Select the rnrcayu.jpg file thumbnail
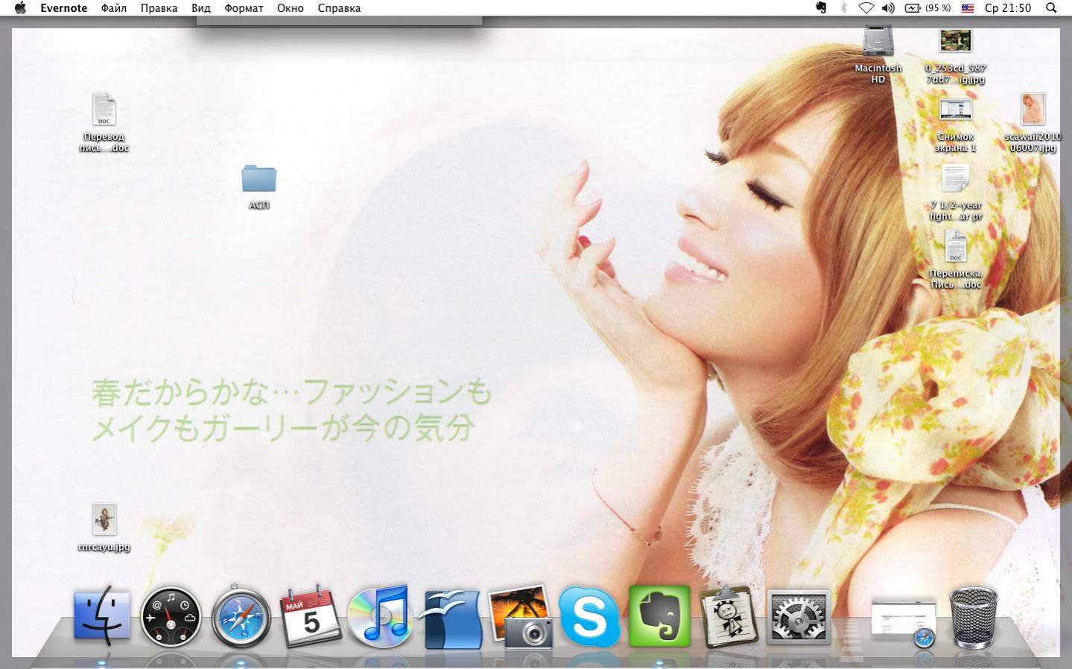This screenshot has width=1072, height=669. pyautogui.click(x=104, y=519)
